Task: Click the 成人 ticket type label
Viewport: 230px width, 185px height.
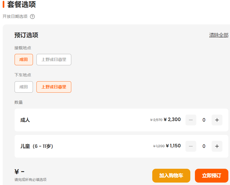Action: (25, 120)
